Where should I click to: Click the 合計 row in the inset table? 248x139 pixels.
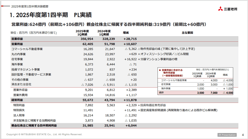click(161, 92)
